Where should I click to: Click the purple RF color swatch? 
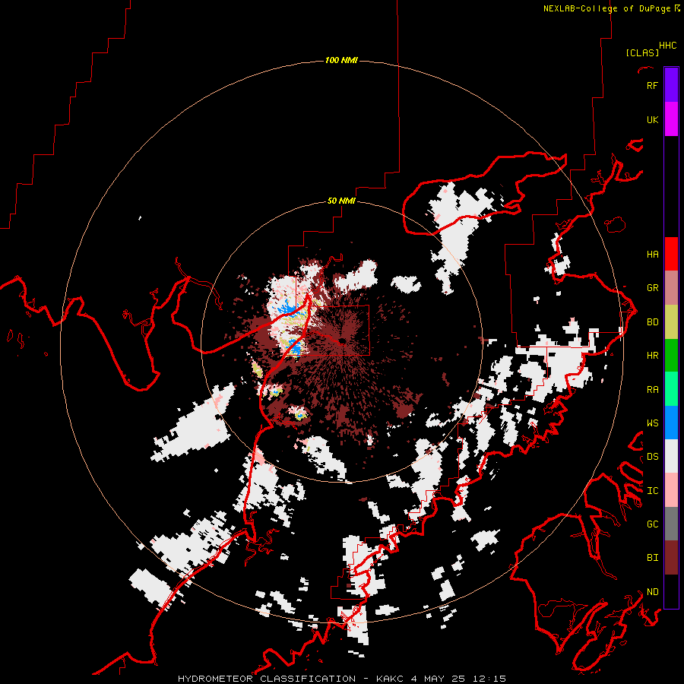[671, 85]
